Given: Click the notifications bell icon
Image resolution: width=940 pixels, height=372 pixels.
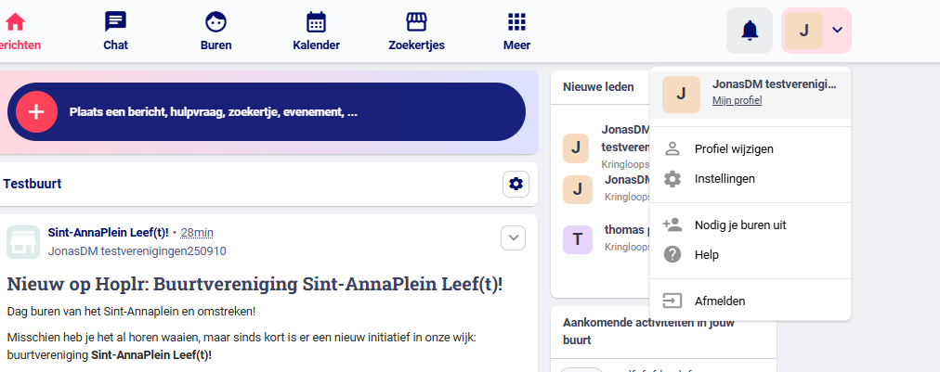Looking at the screenshot, I should (x=750, y=31).
